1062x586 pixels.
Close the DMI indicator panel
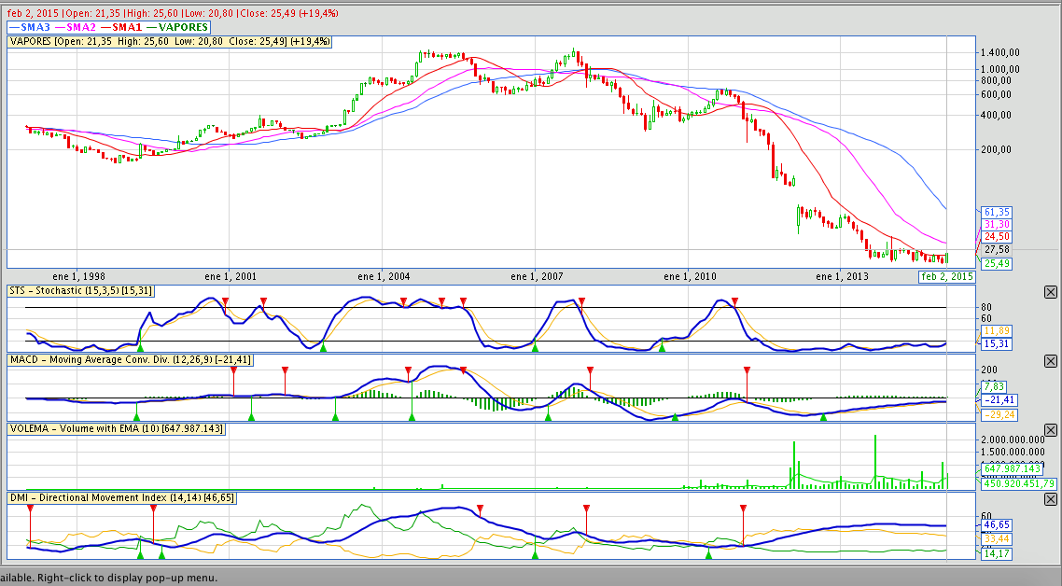[1050, 498]
